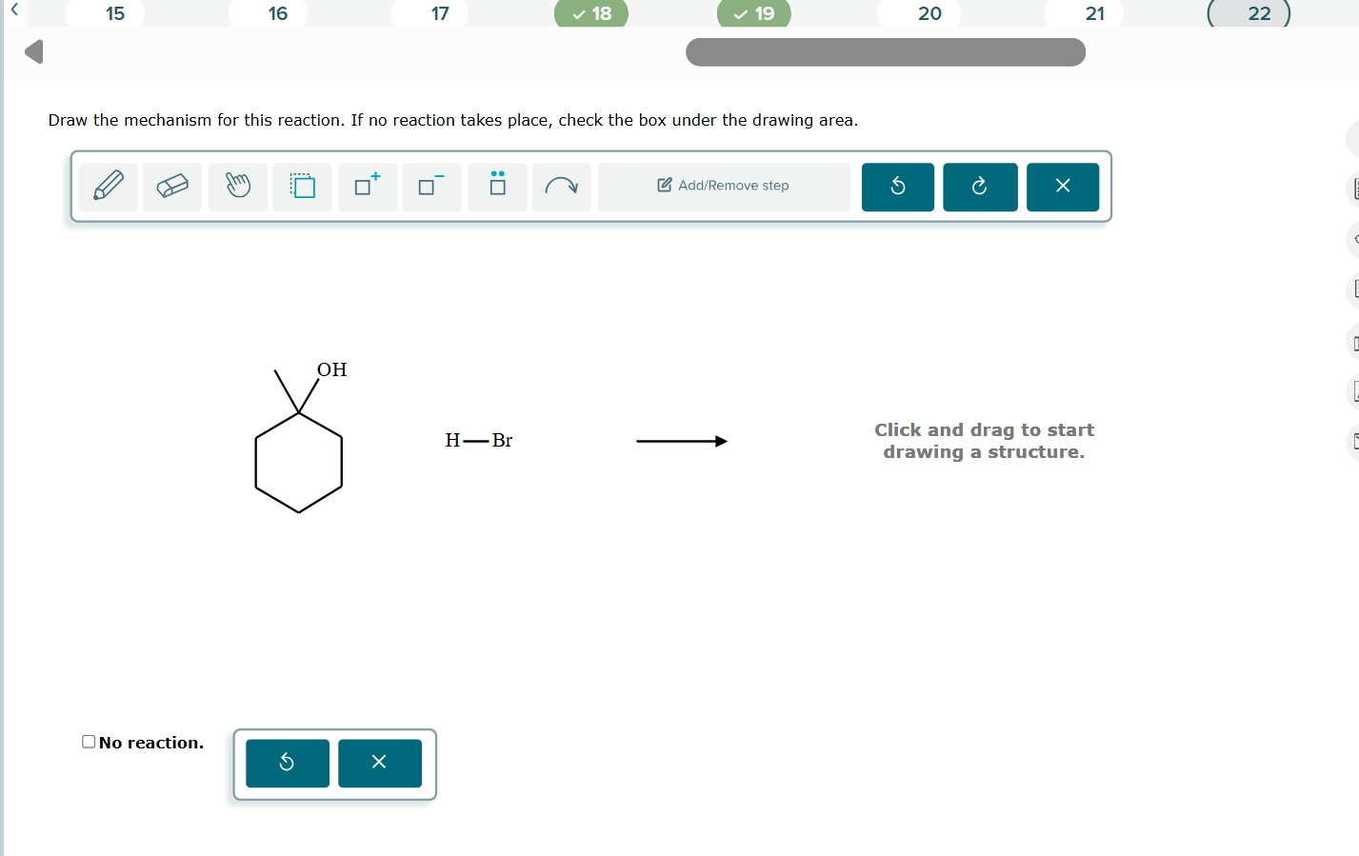
Task: Click the question list horizontal scrollbar
Action: pyautogui.click(x=886, y=52)
